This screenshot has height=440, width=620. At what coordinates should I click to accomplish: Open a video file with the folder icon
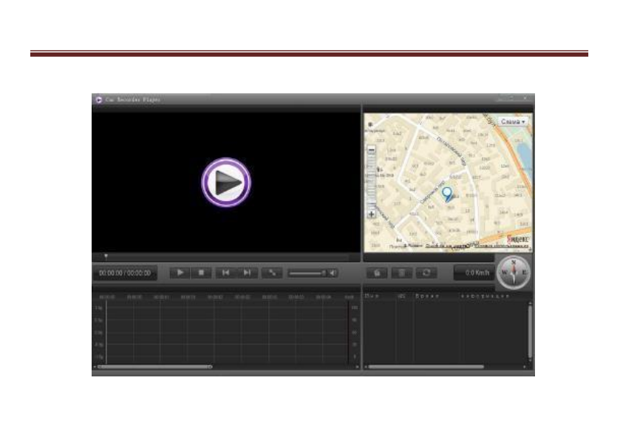(377, 273)
